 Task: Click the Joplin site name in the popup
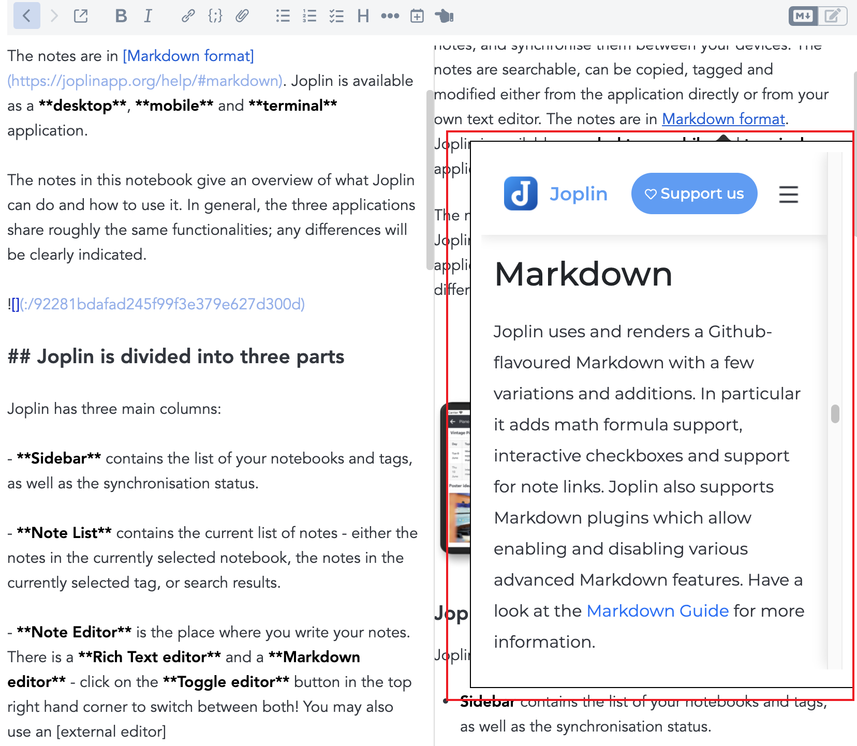(579, 194)
